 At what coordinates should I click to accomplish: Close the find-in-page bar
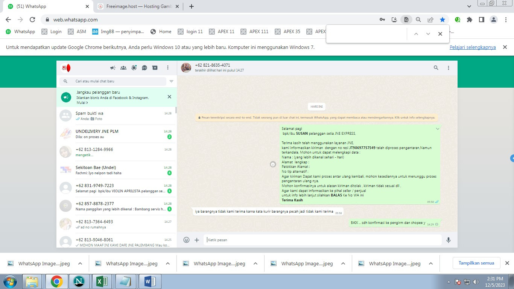(x=440, y=34)
